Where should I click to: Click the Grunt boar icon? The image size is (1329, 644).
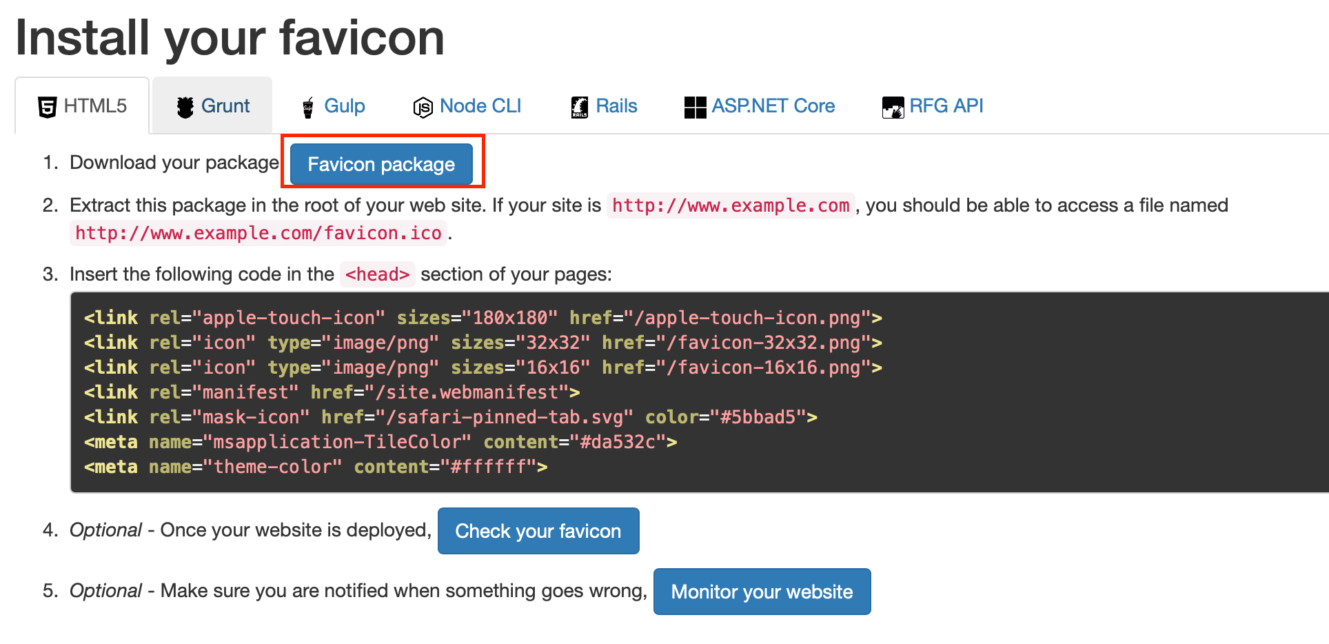185,107
